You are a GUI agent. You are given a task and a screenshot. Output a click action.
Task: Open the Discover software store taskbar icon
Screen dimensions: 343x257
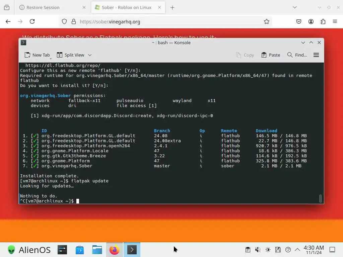80,250
